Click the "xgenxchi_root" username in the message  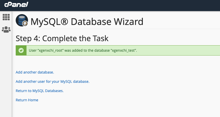[x=51, y=50]
